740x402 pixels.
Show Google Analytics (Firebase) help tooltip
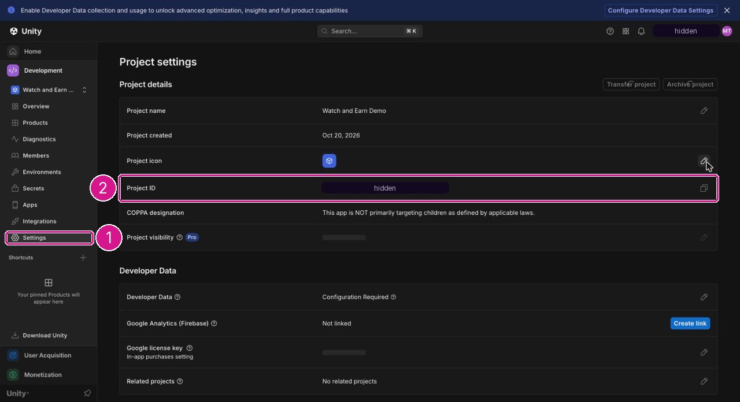214,323
